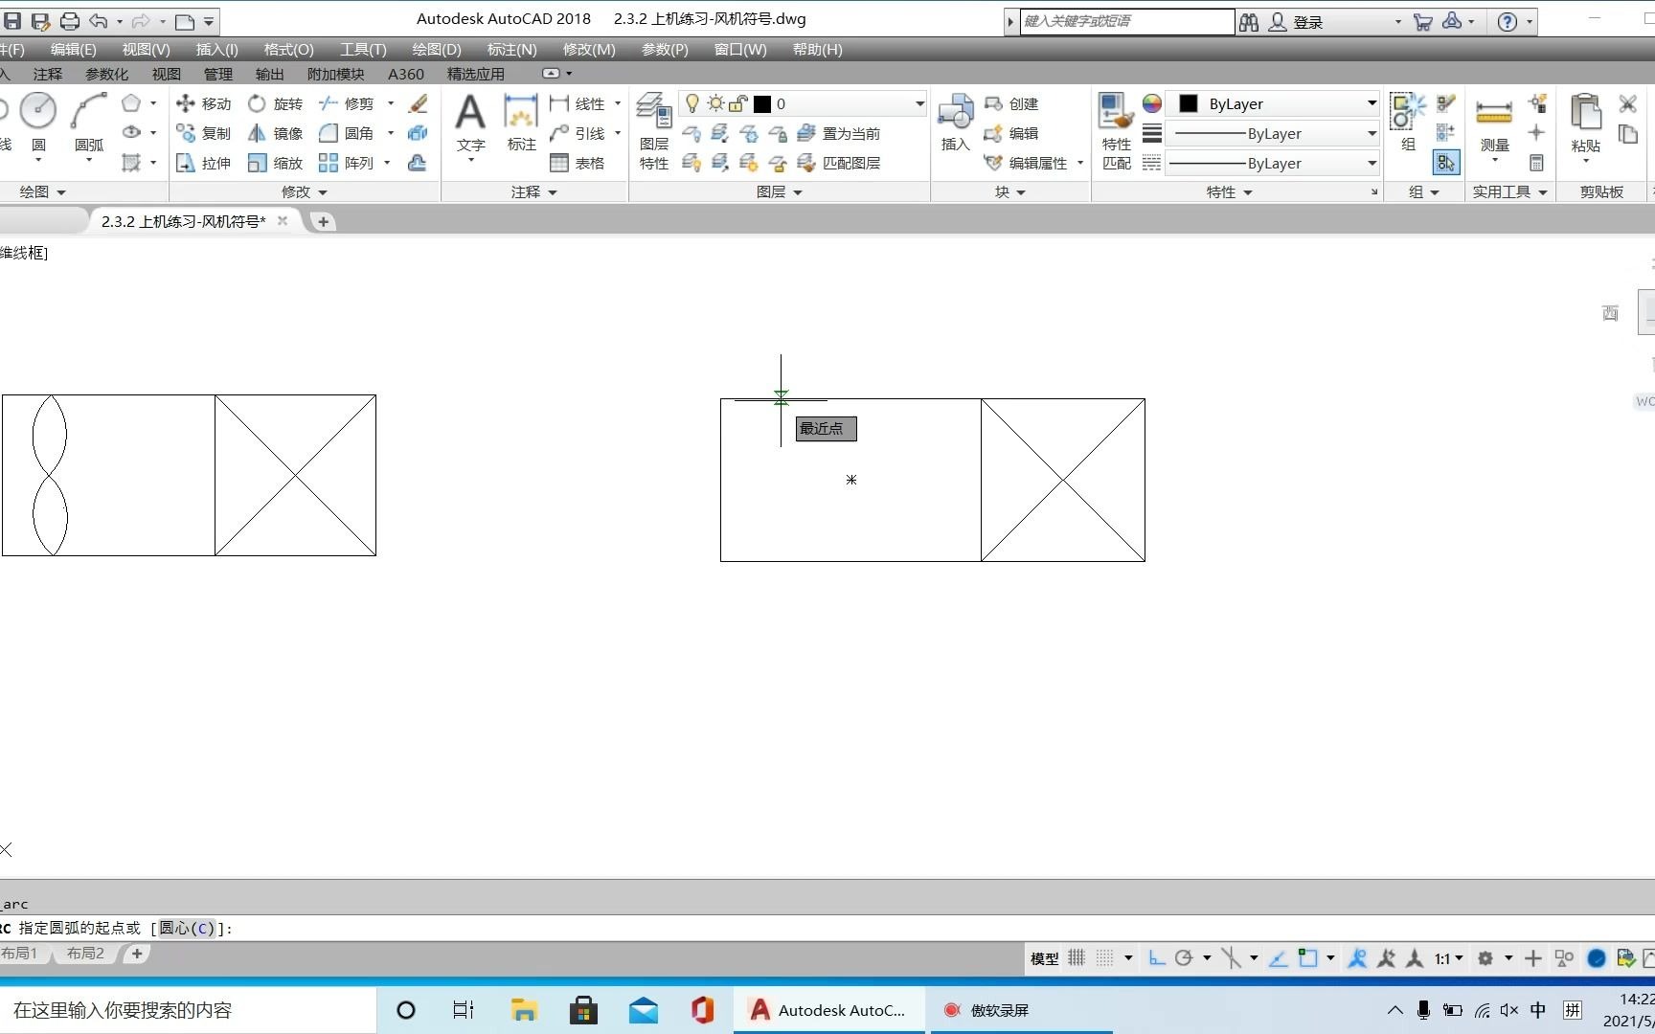Click the Copy (复制) tool

(x=204, y=133)
